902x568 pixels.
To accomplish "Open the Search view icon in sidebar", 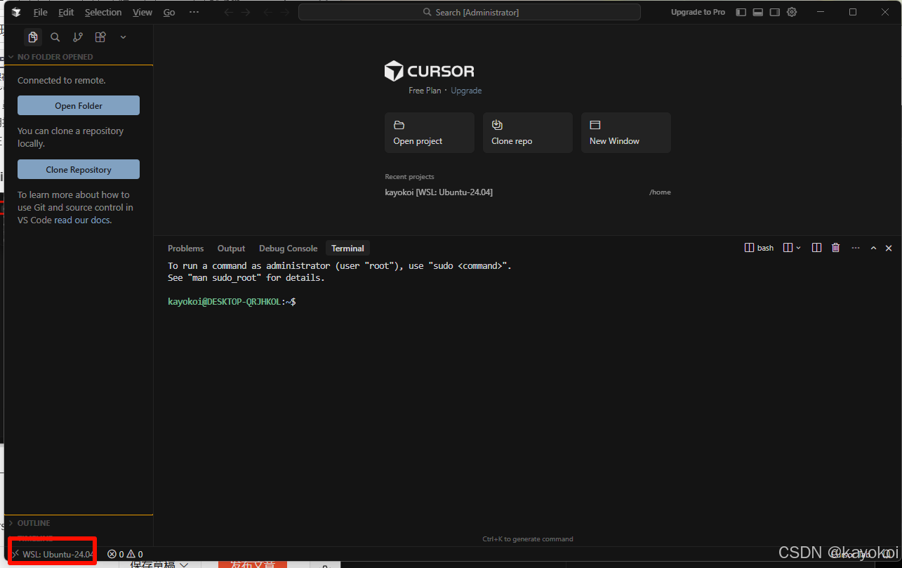I will (x=55, y=37).
